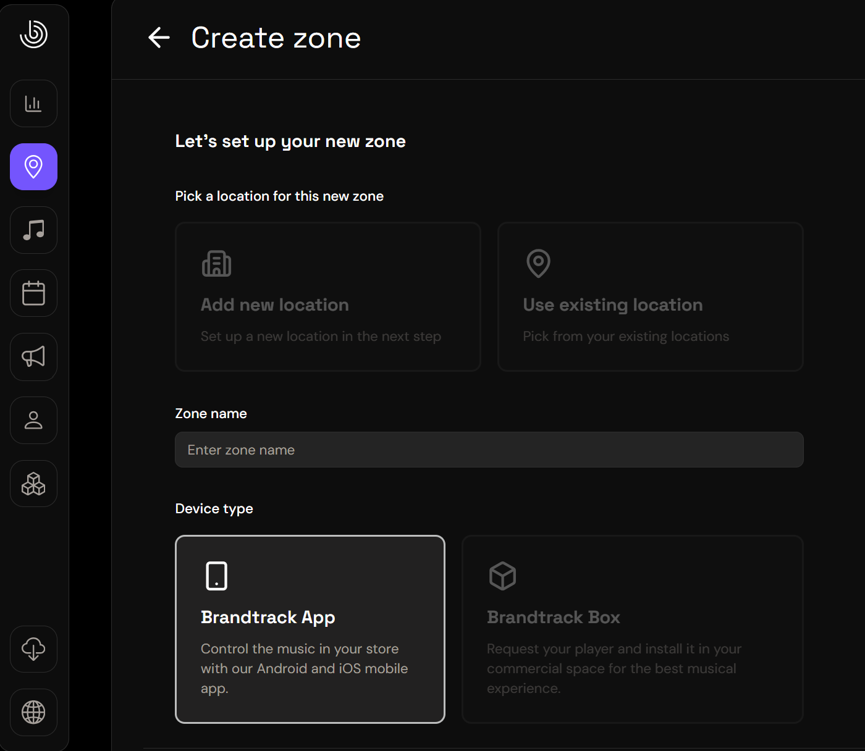Click the 'Create zone' page title
This screenshot has height=751, width=865.
click(x=276, y=38)
